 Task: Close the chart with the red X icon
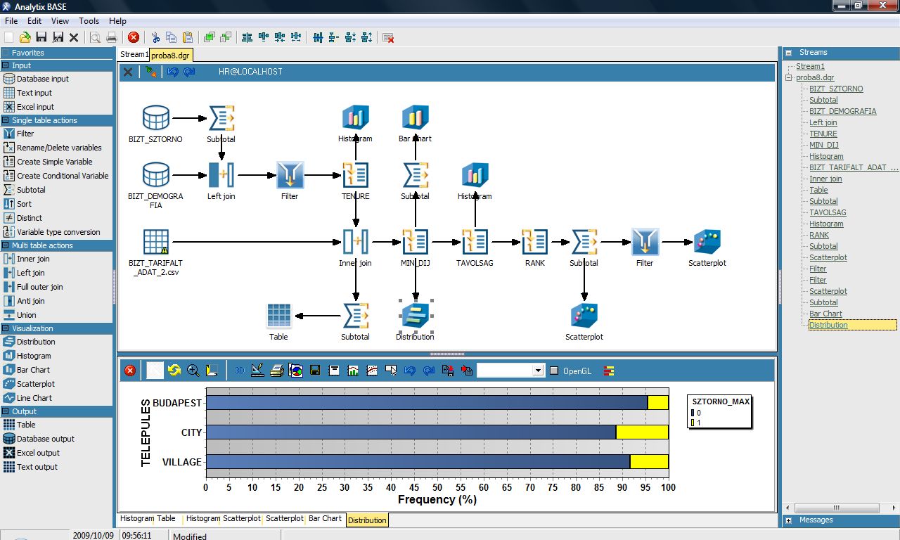click(x=130, y=371)
